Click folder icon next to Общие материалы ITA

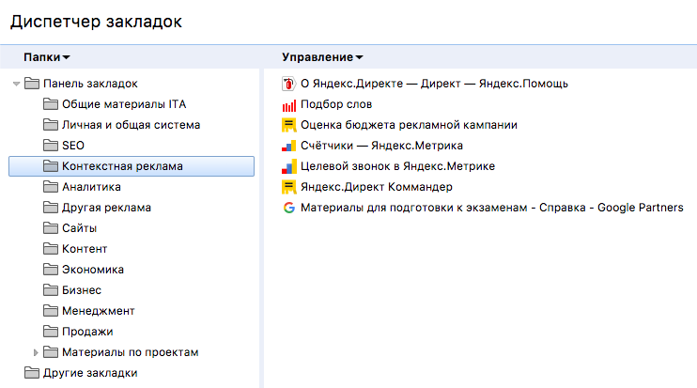pyautogui.click(x=50, y=104)
